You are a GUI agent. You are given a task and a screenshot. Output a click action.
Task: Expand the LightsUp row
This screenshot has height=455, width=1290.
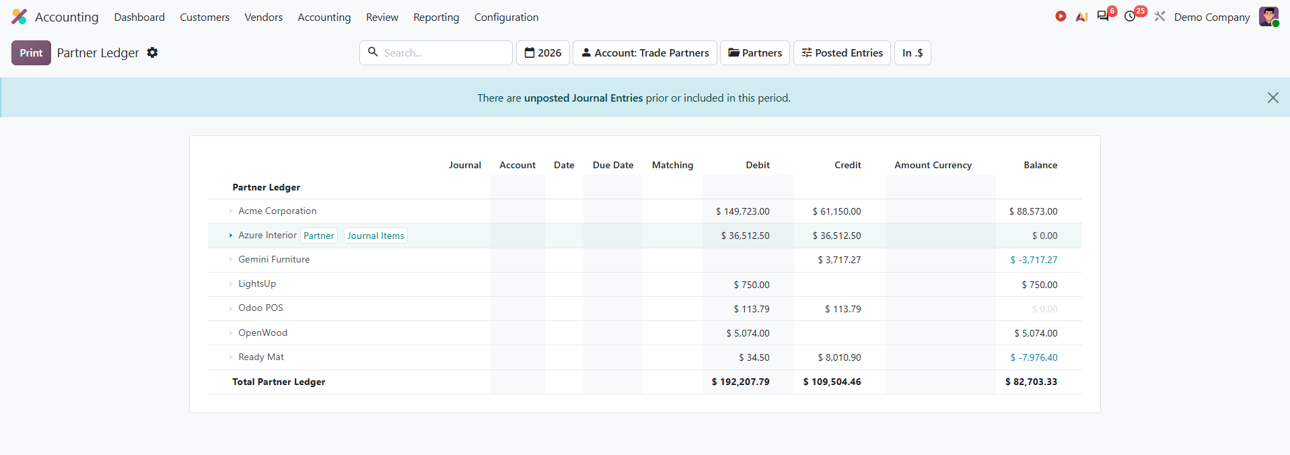[x=231, y=284]
